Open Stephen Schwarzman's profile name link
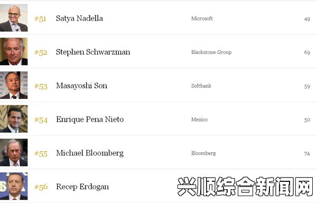The image size is (317, 203). coord(93,52)
